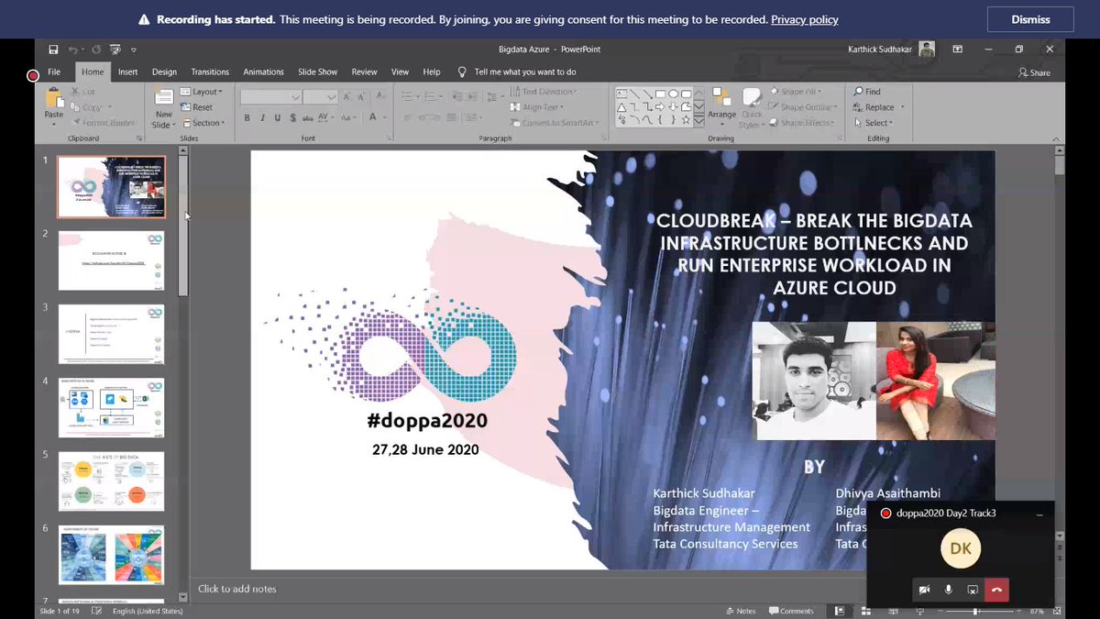Select slide 4 thumbnail
Image resolution: width=1100 pixels, height=619 pixels.
point(111,408)
